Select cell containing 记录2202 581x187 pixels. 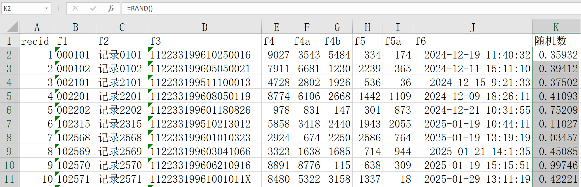coord(122,110)
